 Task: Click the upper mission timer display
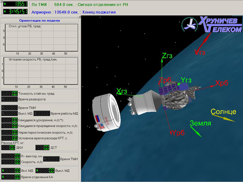click(x=16, y=4)
